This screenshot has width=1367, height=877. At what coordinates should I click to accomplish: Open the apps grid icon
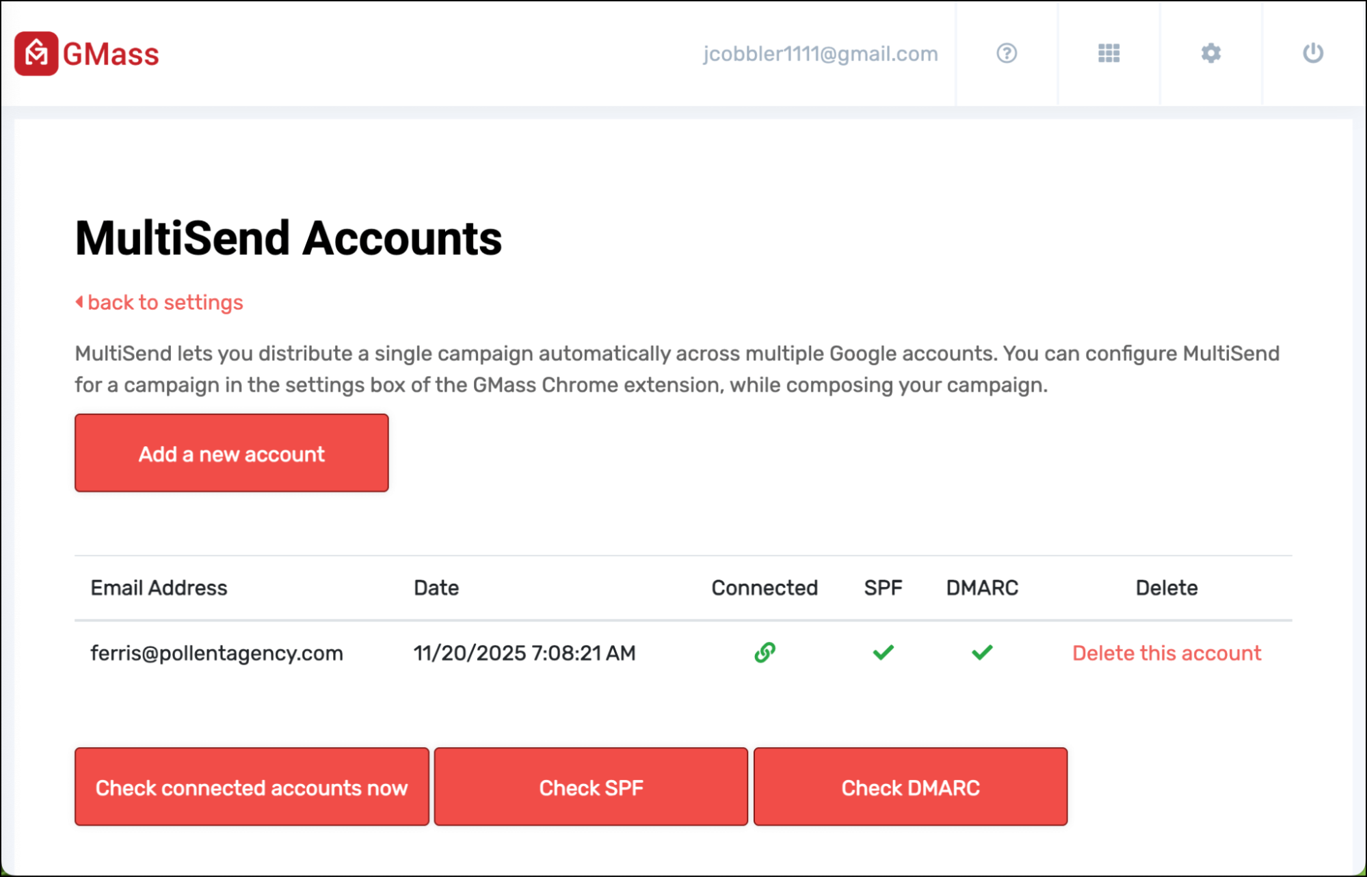point(1109,53)
